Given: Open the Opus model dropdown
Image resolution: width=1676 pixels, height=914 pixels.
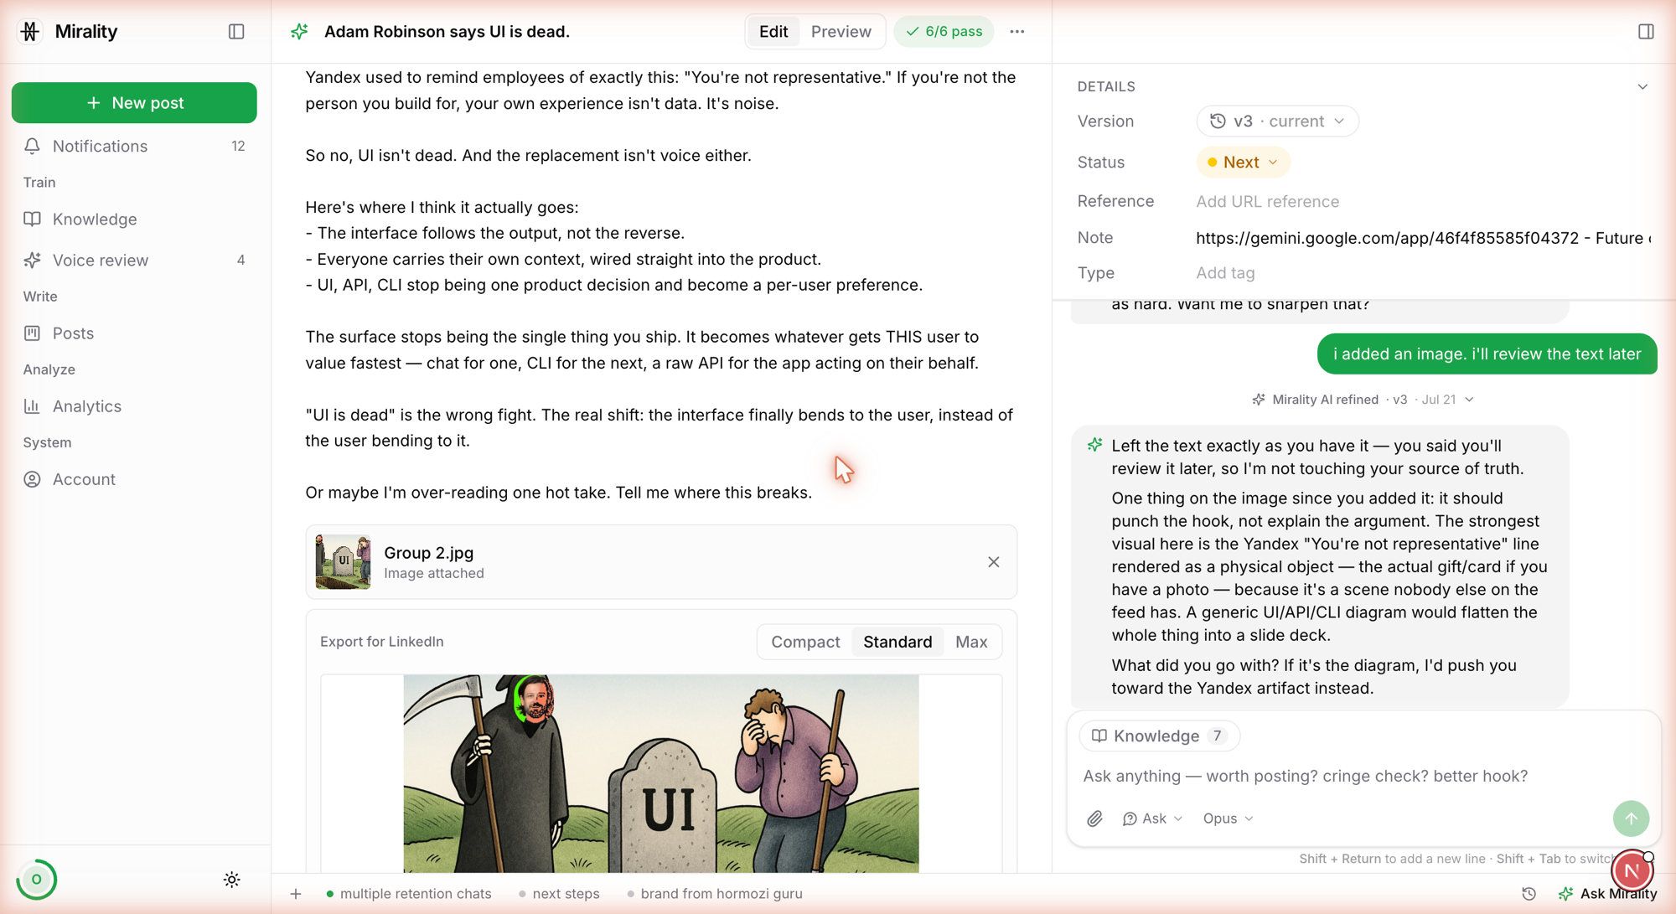Looking at the screenshot, I should coord(1229,818).
